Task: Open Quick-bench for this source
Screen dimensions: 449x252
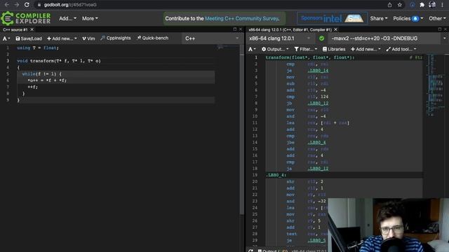Action: pos(153,38)
